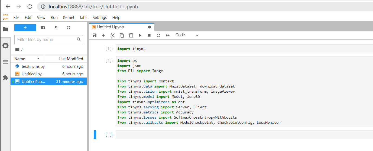Viewport: 373px width, 151px height.
Task: Open the Settings menu
Action: (100, 17)
